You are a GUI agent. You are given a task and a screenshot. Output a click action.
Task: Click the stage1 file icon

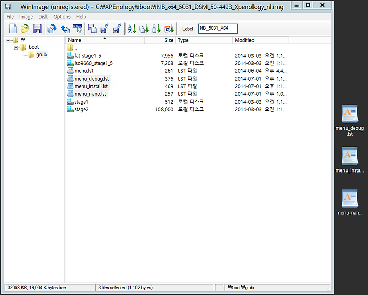coord(70,102)
